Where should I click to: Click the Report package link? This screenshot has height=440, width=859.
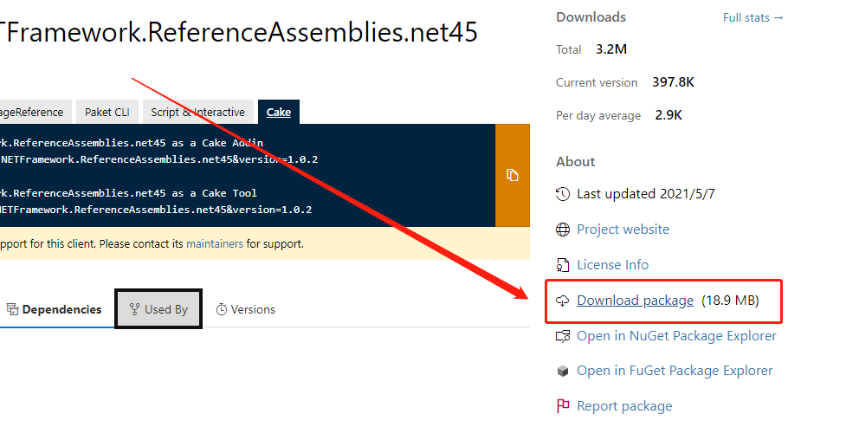[624, 406]
